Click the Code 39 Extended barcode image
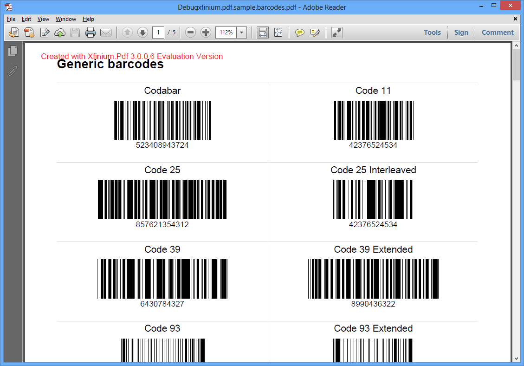This screenshot has width=524, height=366. coord(373,279)
